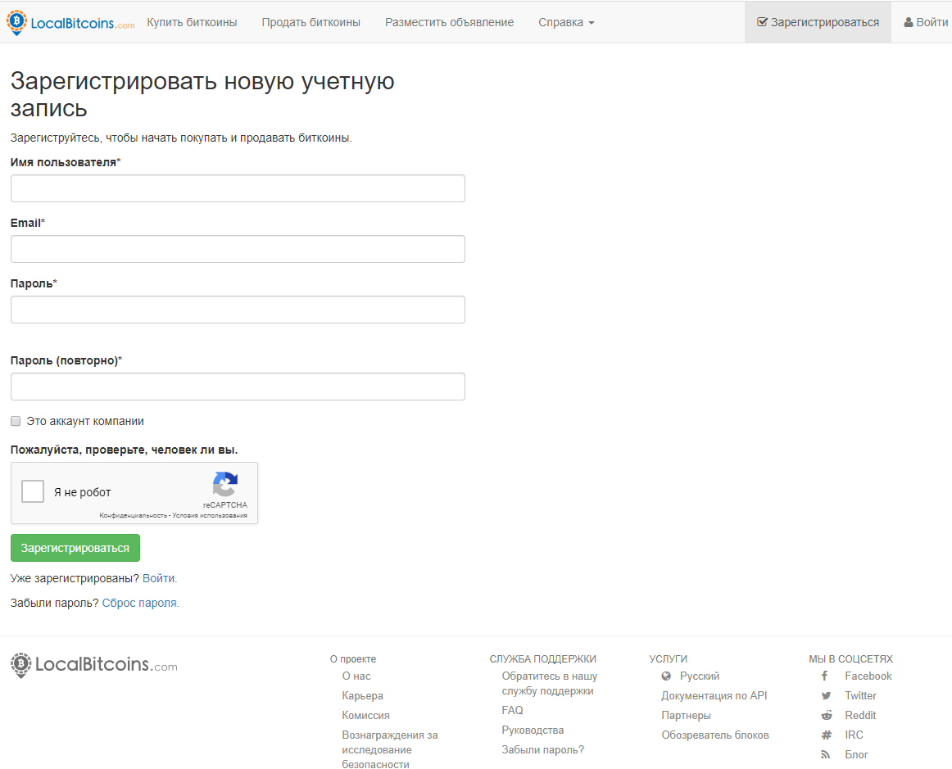952x769 pixels.
Task: Click the footer LocalBitcoins logo
Action: 93,665
